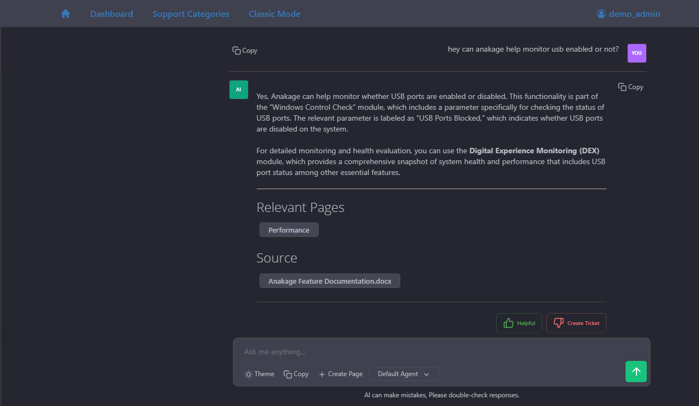Screen dimensions: 699x406
Task: Open Dashboard in the top navigation
Action: tap(112, 14)
